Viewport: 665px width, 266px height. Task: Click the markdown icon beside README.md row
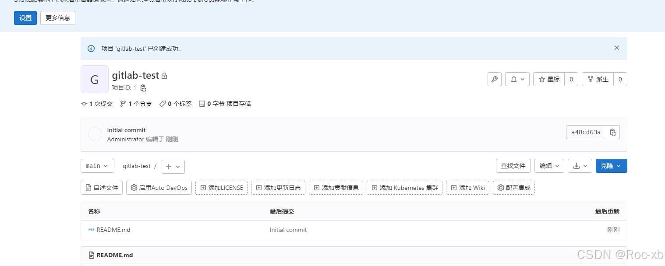pyautogui.click(x=91, y=230)
